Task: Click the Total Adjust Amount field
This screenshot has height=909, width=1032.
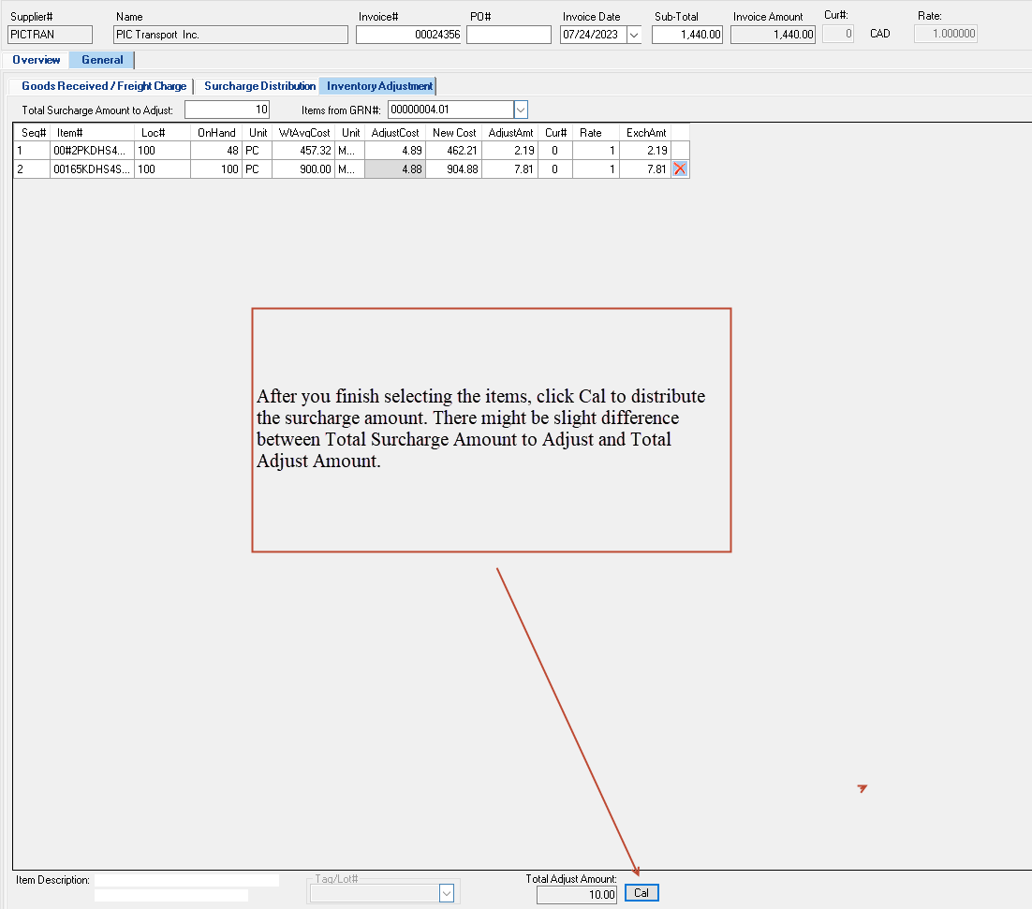Action: pos(577,895)
